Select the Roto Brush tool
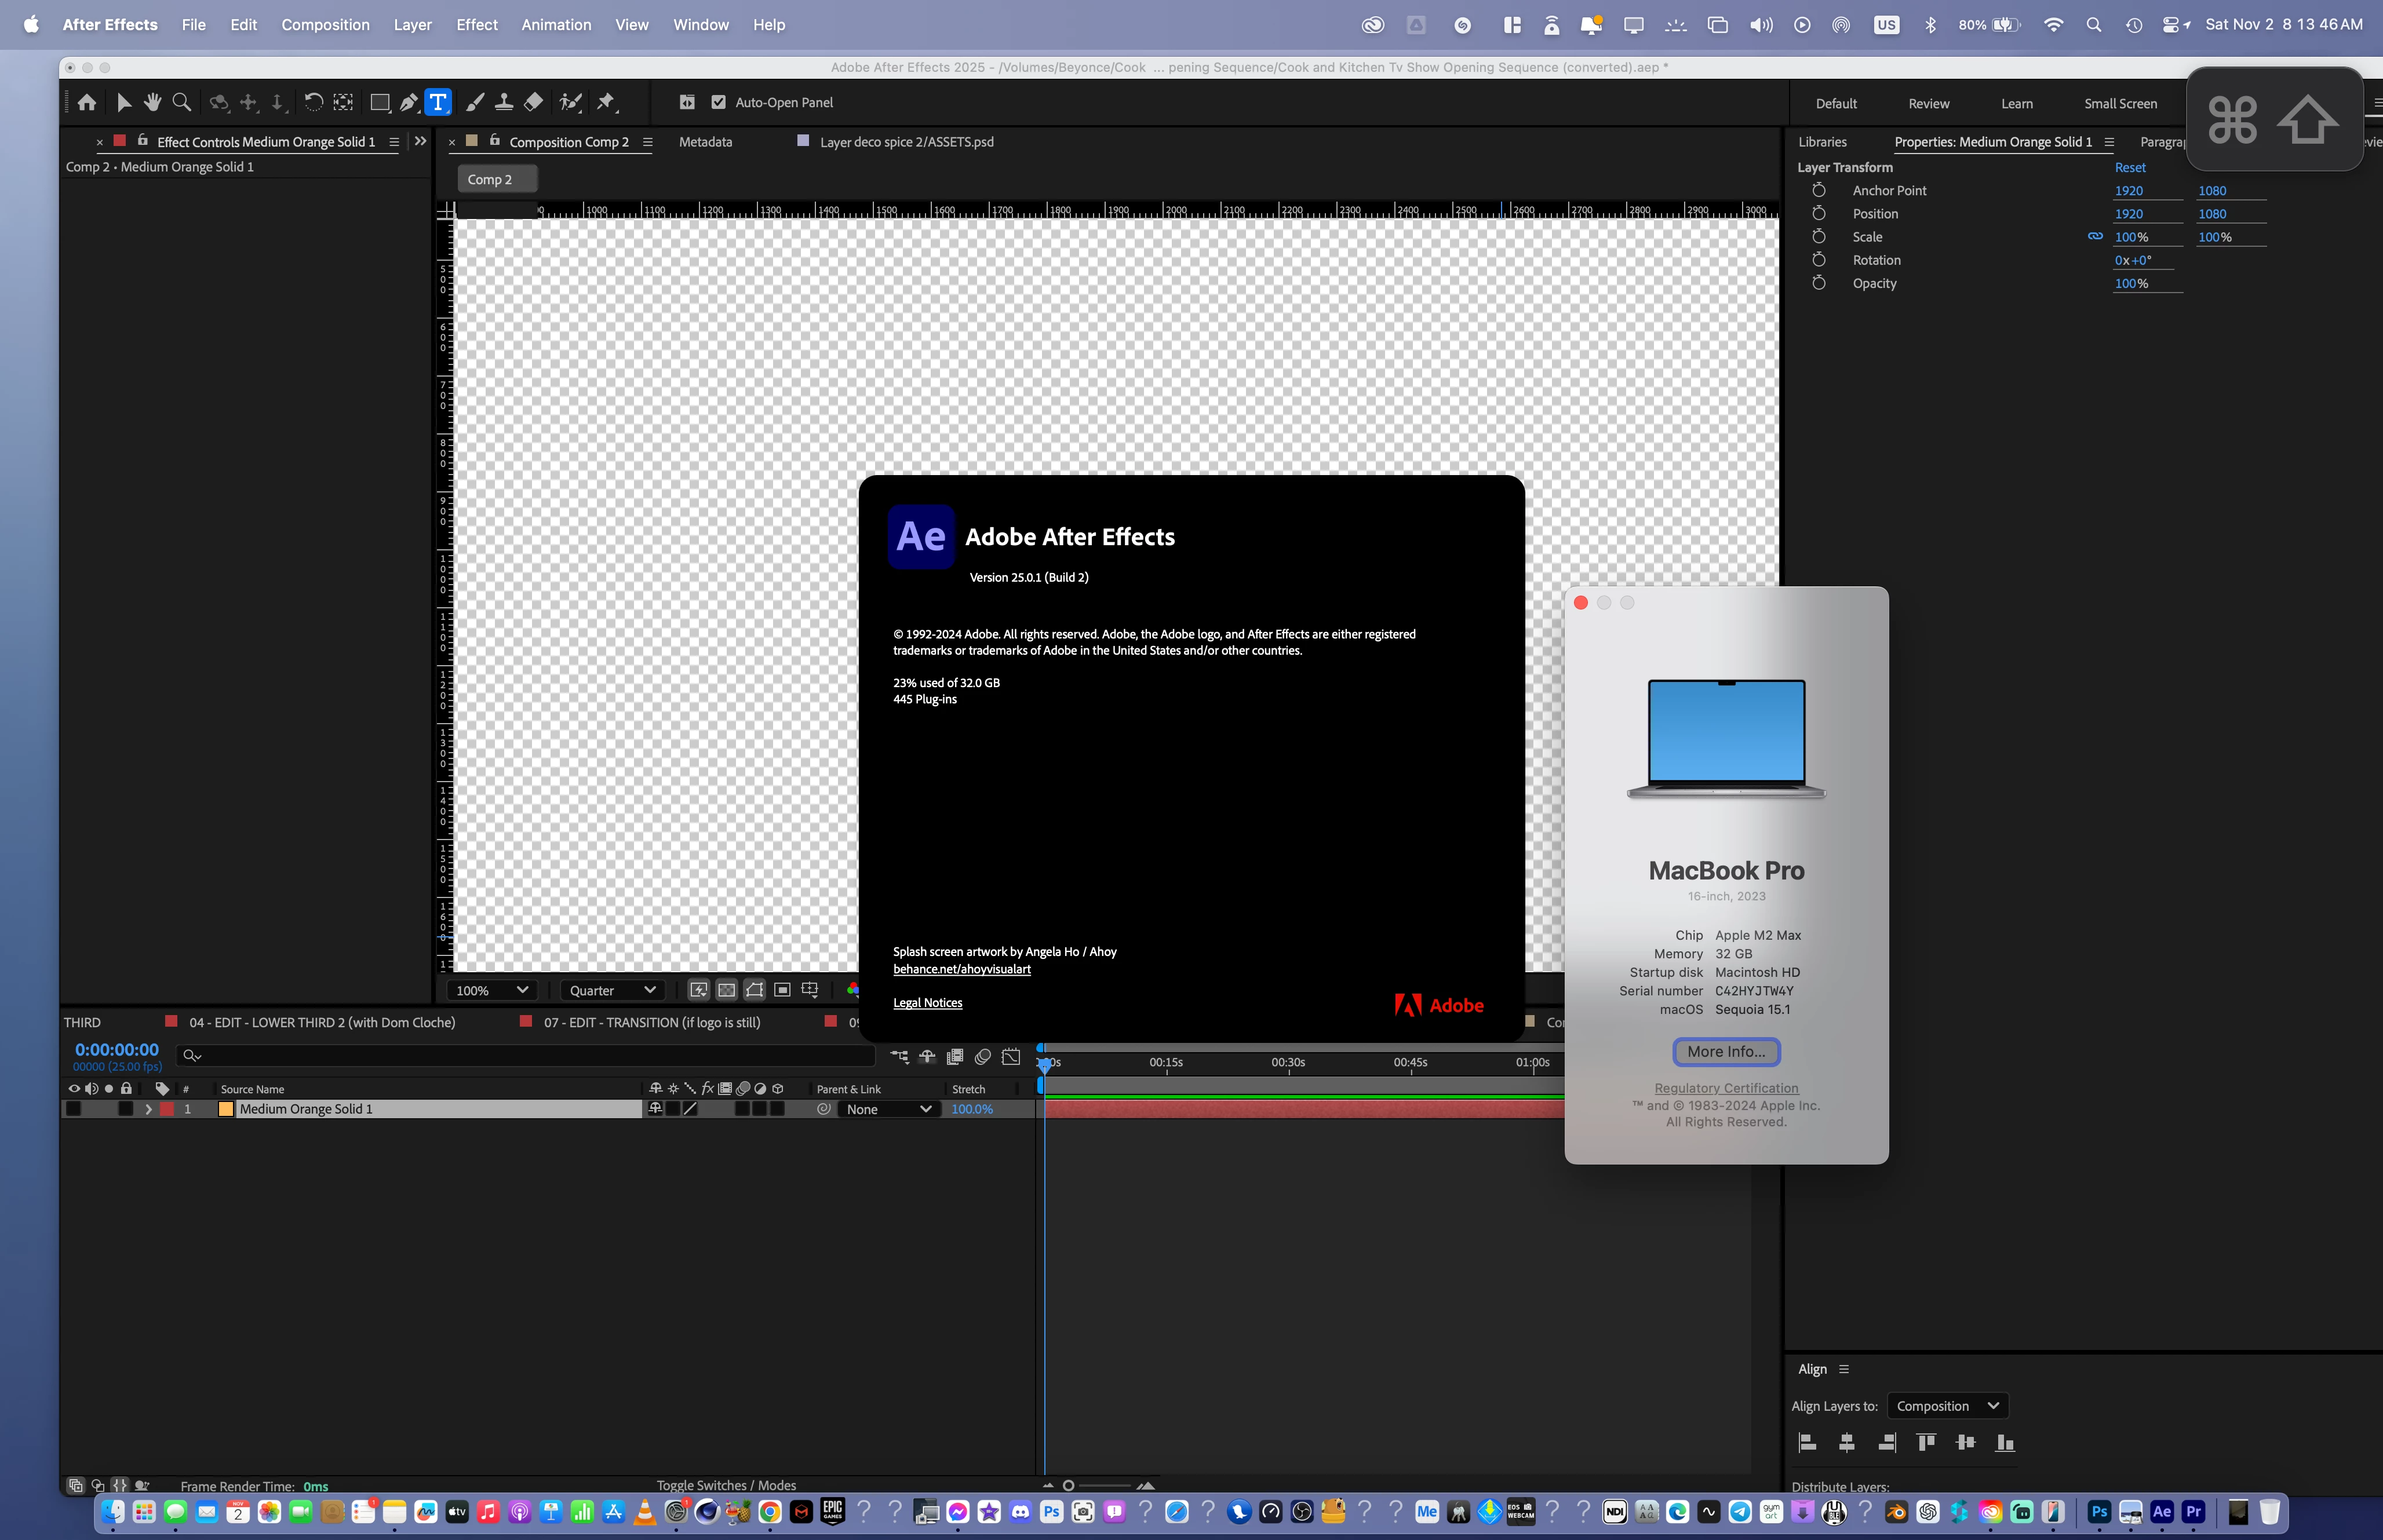The width and height of the screenshot is (2383, 1540). coord(570,102)
